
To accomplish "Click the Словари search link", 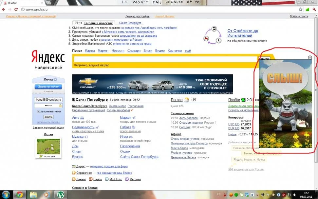I will [134, 51].
